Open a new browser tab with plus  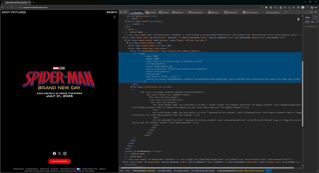click(x=34, y=2)
